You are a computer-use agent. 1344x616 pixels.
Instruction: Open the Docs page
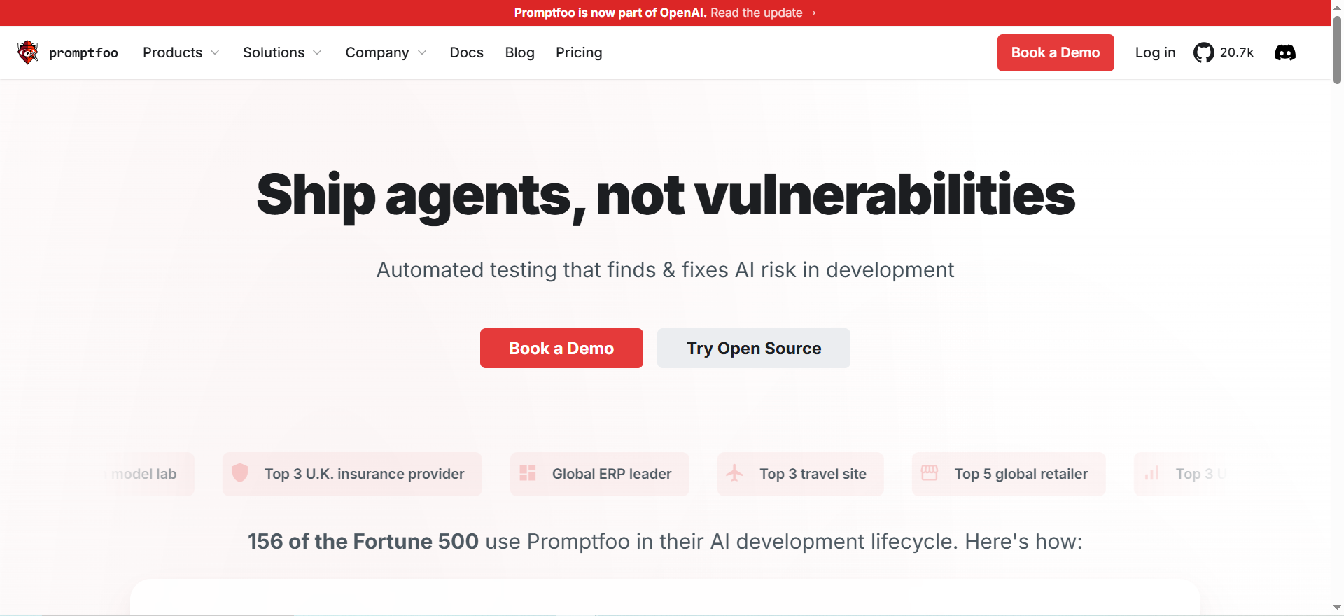(x=466, y=52)
